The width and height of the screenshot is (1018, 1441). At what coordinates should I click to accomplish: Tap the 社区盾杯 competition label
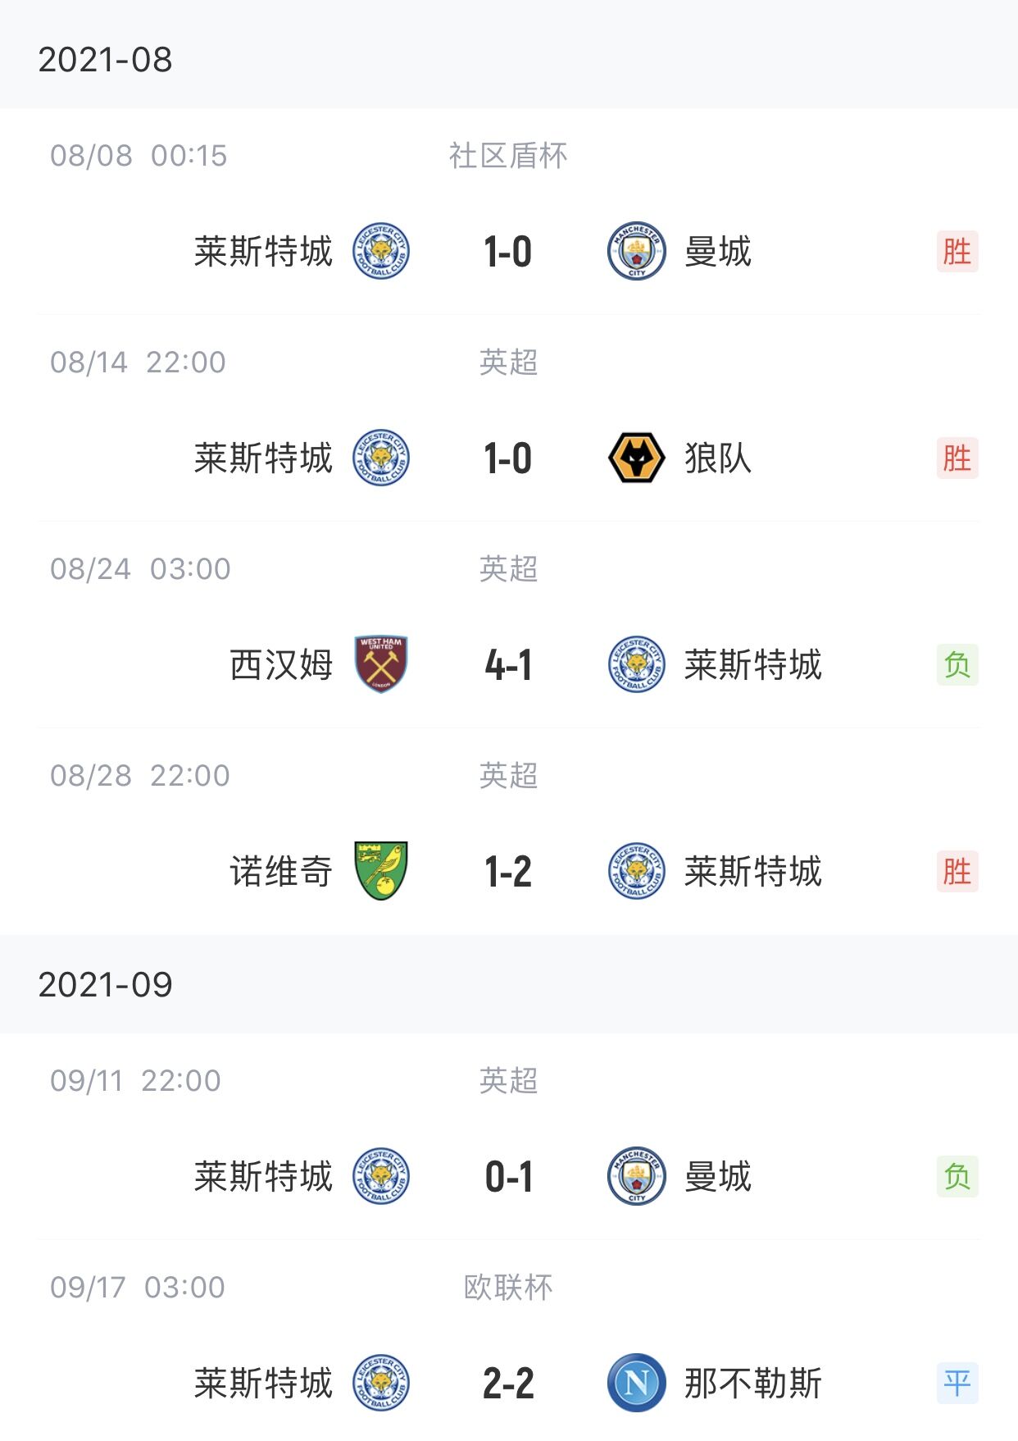pyautogui.click(x=508, y=156)
